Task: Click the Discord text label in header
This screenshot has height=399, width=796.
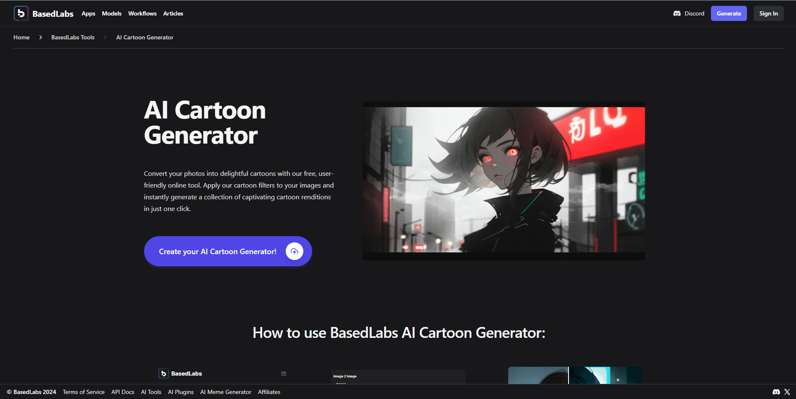Action: pyautogui.click(x=694, y=13)
